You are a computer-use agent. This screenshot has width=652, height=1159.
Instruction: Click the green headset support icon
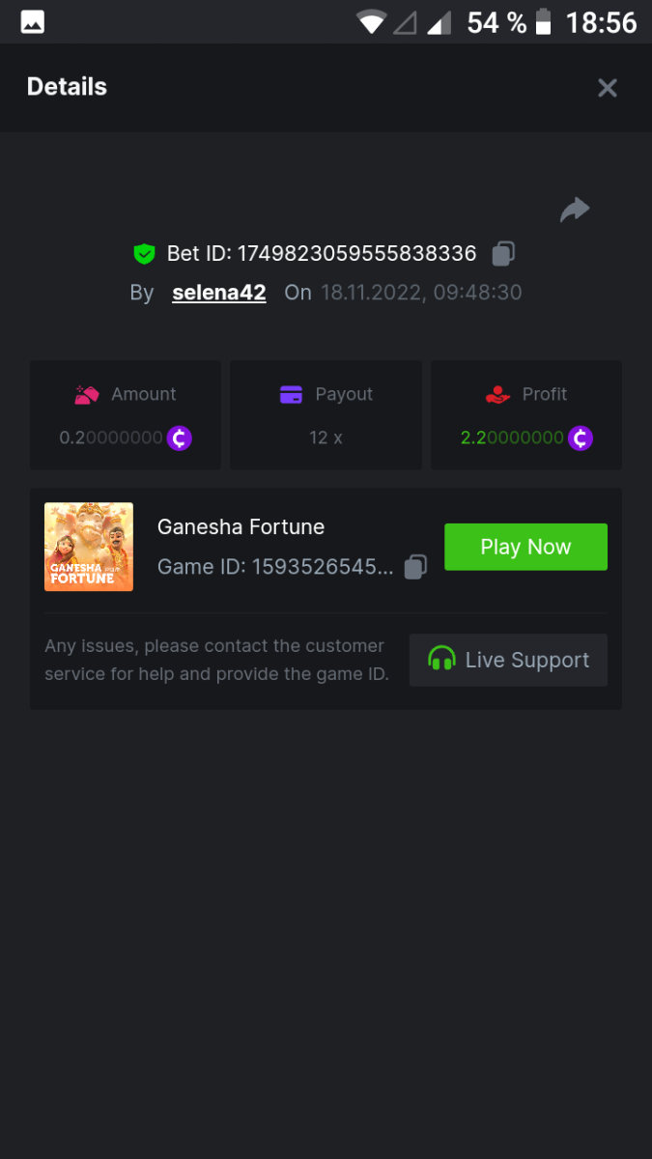pyautogui.click(x=441, y=660)
